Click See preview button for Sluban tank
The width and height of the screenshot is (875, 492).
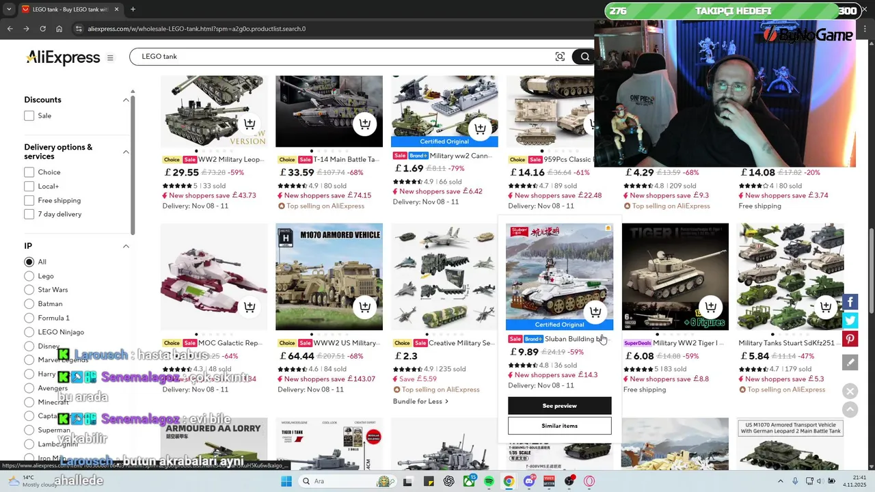(x=560, y=406)
